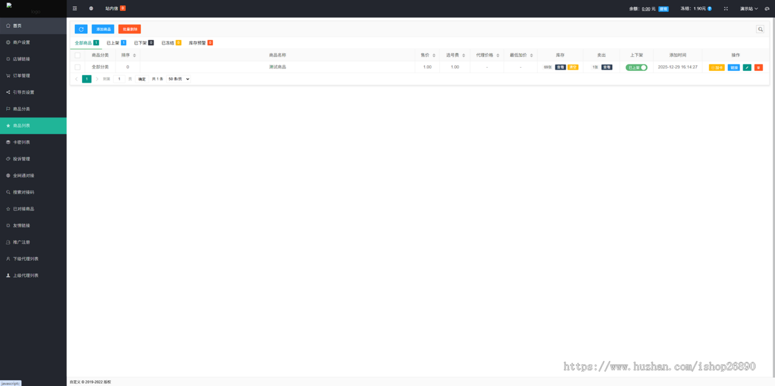
Task: Open the 50 条/页 page size dropdown
Action: (179, 79)
